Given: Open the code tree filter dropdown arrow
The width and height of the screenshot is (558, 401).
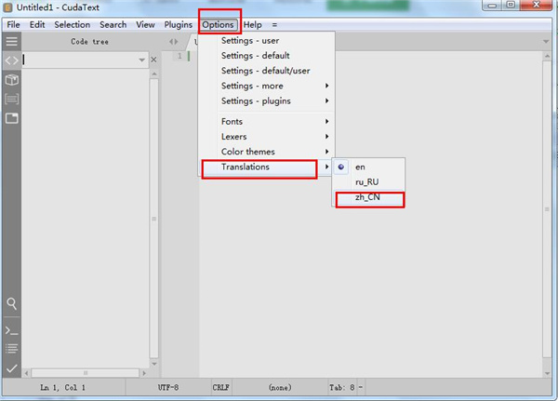Looking at the screenshot, I should click(x=141, y=60).
